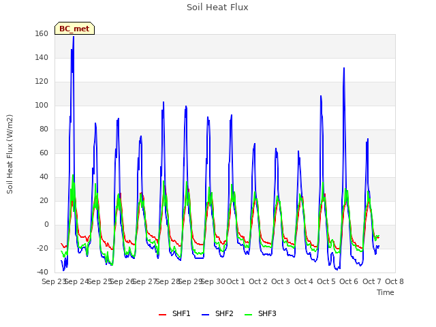
Task: Click the Sep 30 date tick label
Action: [213, 281]
